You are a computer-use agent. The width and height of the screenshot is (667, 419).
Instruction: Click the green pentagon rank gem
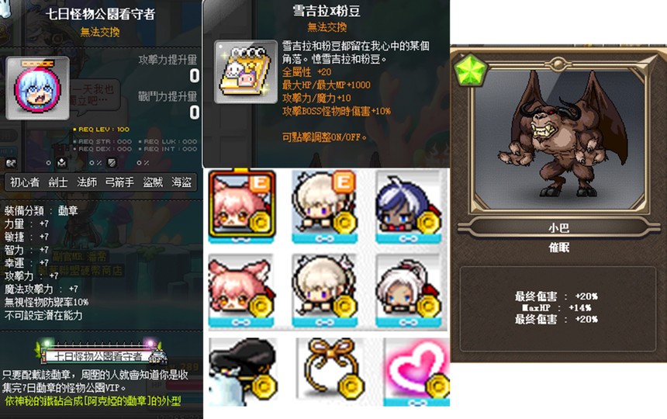pos(470,70)
